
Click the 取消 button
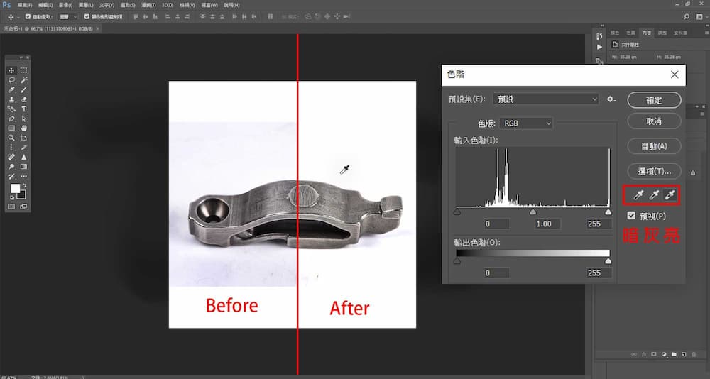pyautogui.click(x=654, y=121)
